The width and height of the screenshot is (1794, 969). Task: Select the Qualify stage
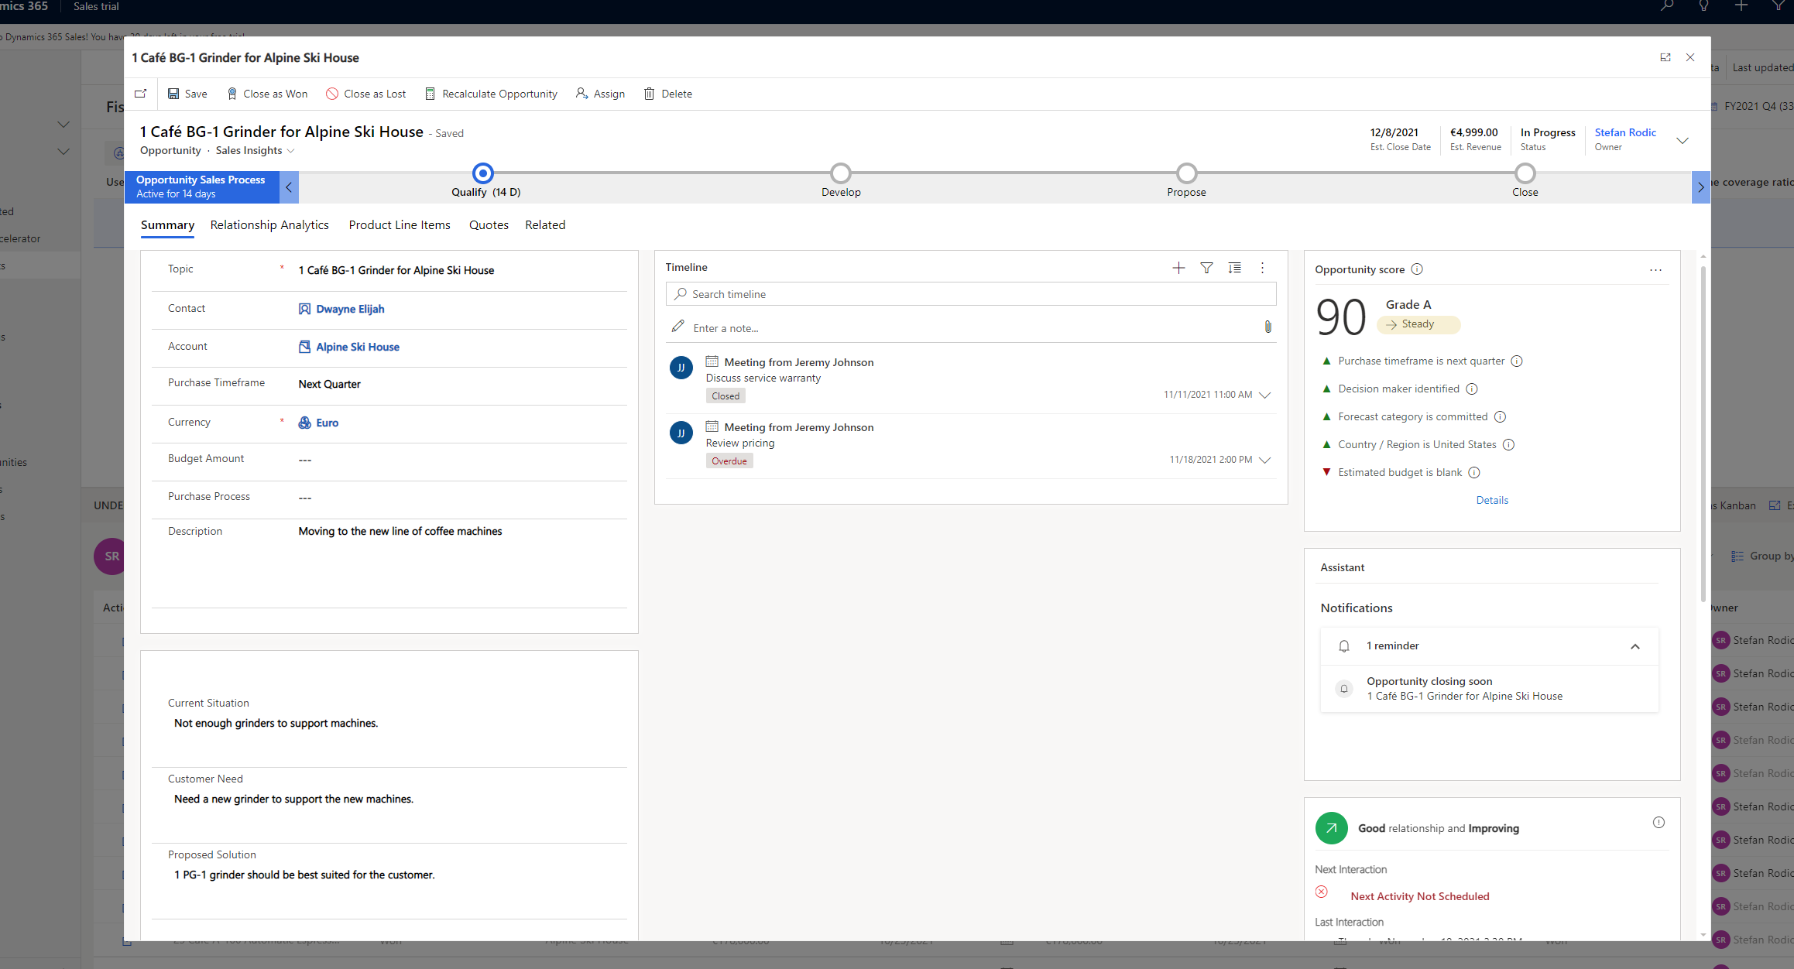483,173
